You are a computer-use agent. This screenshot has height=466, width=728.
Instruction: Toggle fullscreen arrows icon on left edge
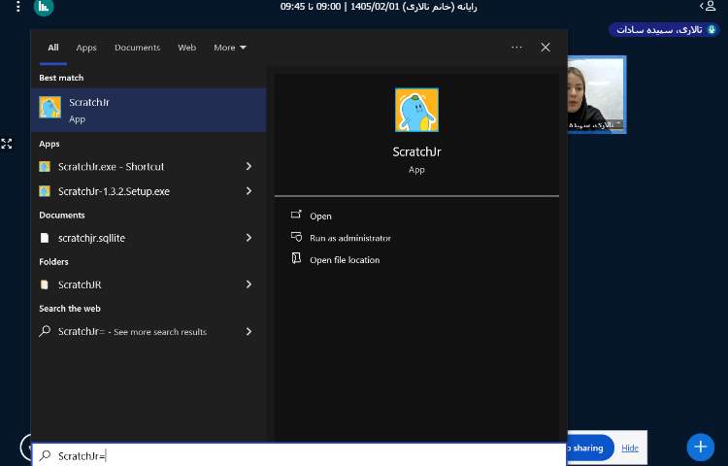pyautogui.click(x=7, y=144)
